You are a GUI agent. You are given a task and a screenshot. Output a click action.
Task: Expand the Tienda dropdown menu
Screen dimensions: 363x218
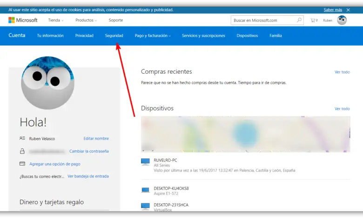[55, 20]
